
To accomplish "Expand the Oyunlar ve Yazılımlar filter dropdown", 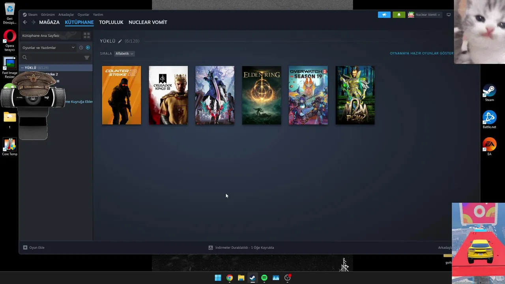I will click(x=48, y=48).
